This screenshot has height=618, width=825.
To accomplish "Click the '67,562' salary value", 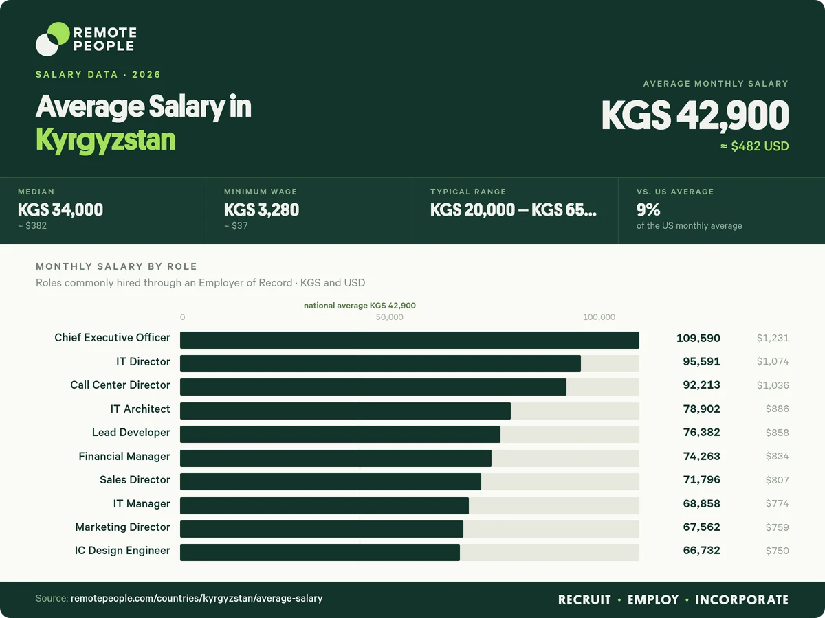I will [x=701, y=527].
